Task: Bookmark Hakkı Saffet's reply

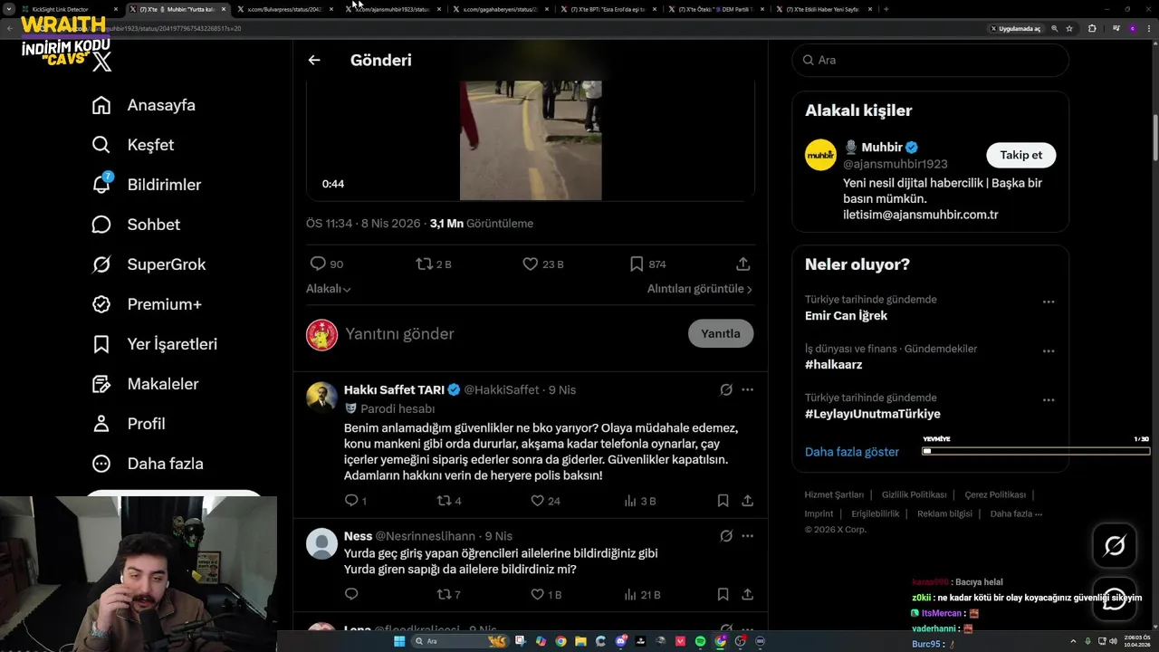Action: 723,500
